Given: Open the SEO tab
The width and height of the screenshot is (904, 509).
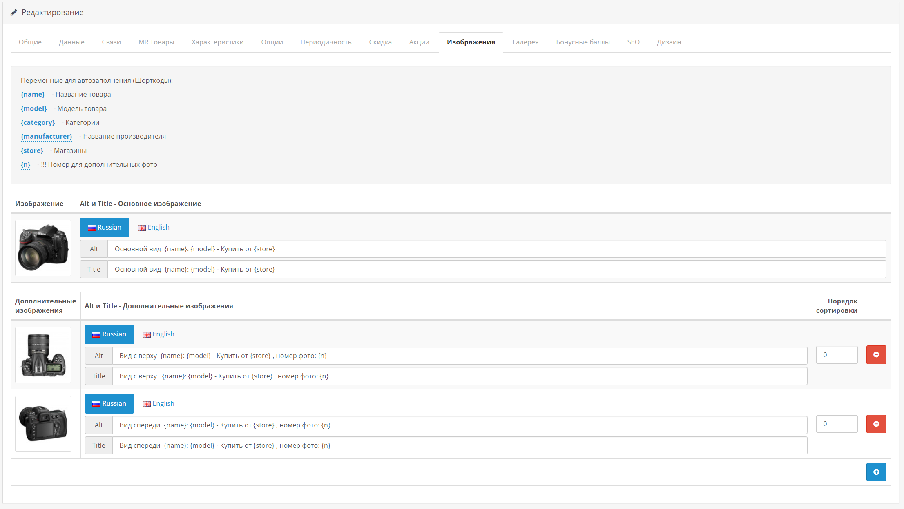Looking at the screenshot, I should click(x=633, y=42).
